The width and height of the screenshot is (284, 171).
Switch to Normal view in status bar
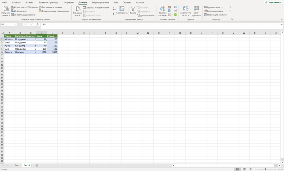pos(237,169)
